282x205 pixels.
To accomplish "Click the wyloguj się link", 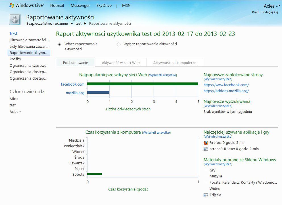I will (x=270, y=12).
